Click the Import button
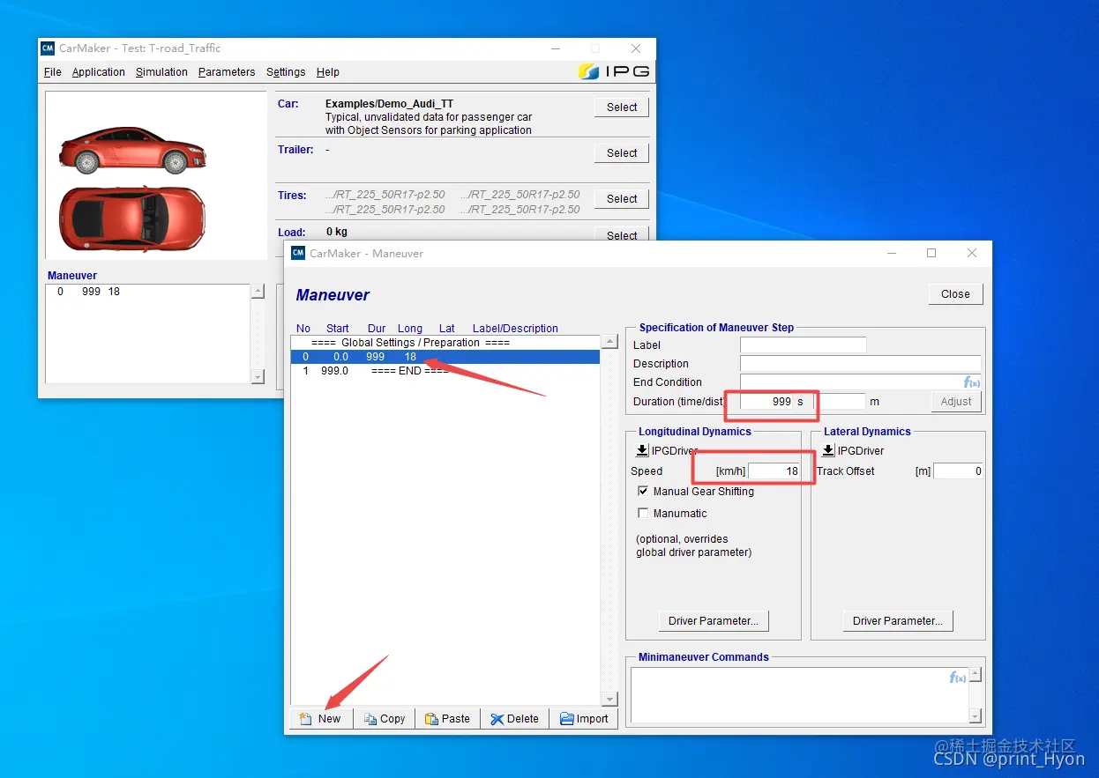The width and height of the screenshot is (1099, 778). click(584, 719)
